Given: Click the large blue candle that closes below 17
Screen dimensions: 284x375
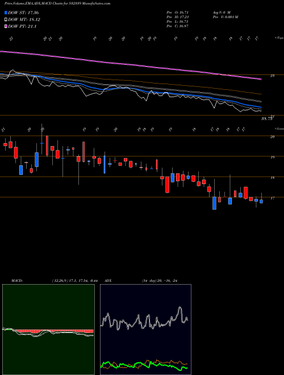Looking at the screenshot, I should coord(215,203).
